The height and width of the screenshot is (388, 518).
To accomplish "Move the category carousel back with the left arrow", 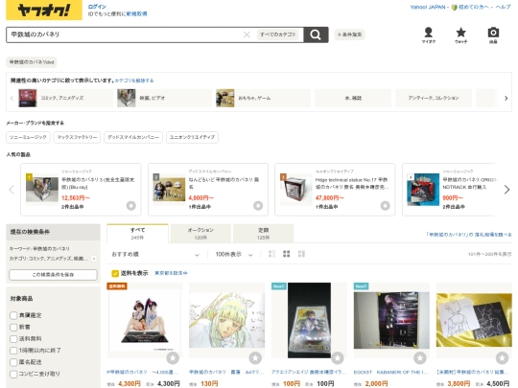I will click(x=12, y=98).
